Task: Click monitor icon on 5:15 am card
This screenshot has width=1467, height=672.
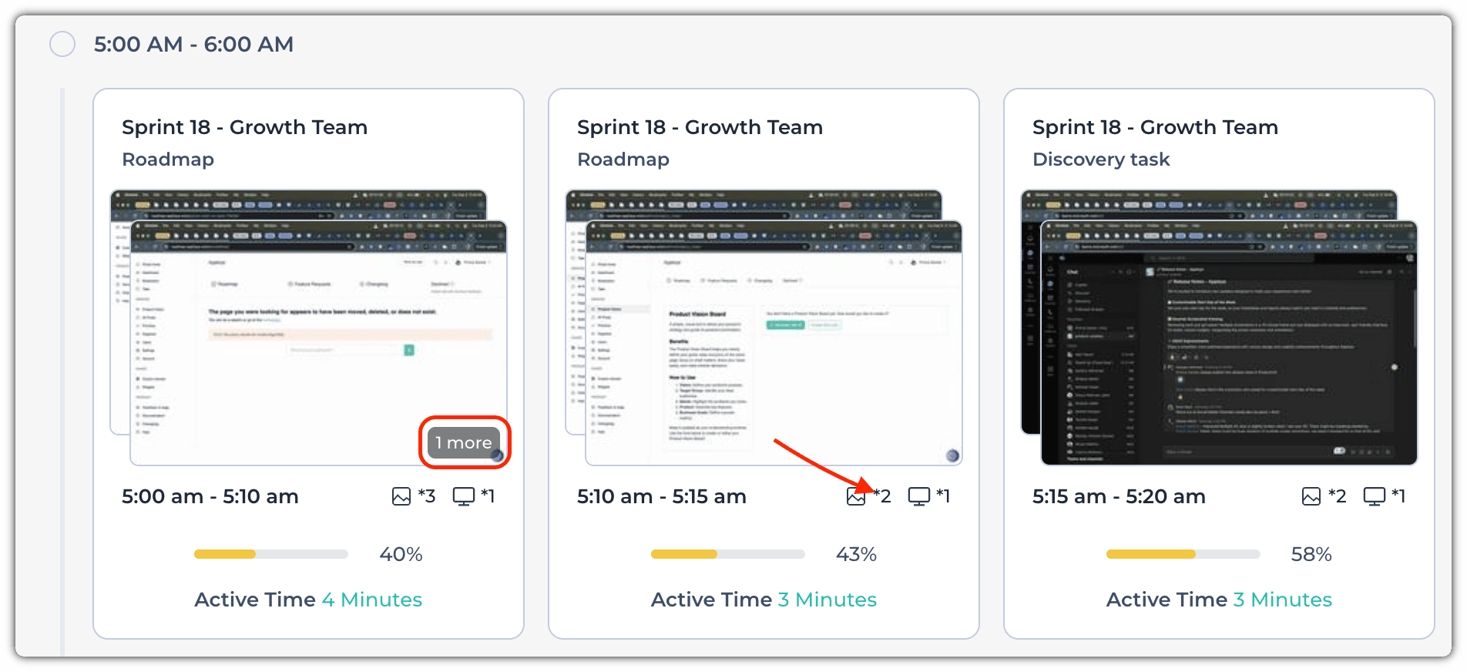Action: click(x=1374, y=496)
